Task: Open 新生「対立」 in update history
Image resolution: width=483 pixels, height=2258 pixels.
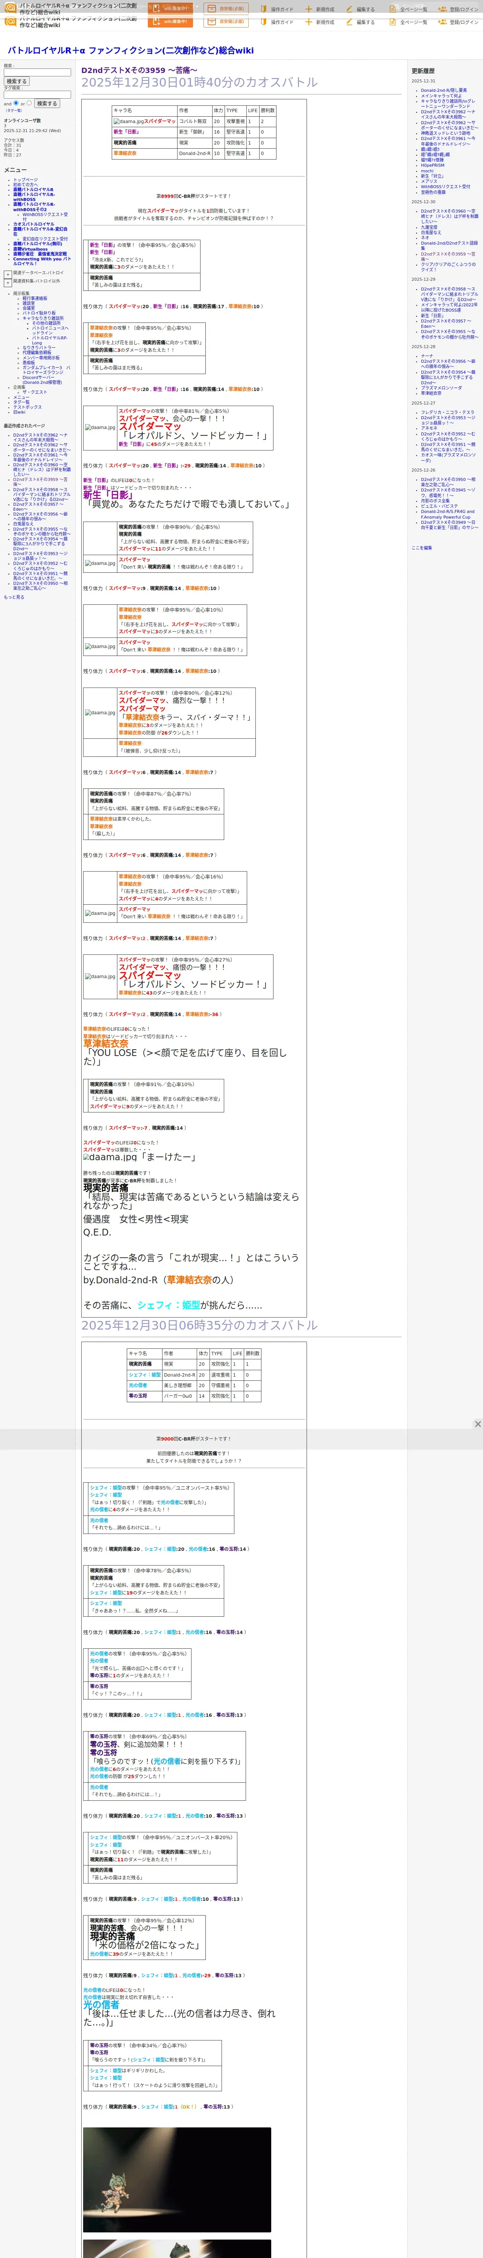Action: (432, 175)
